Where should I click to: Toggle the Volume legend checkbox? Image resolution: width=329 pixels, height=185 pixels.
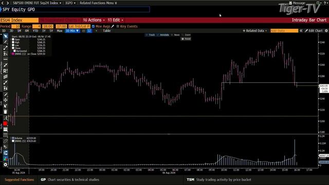(13, 138)
